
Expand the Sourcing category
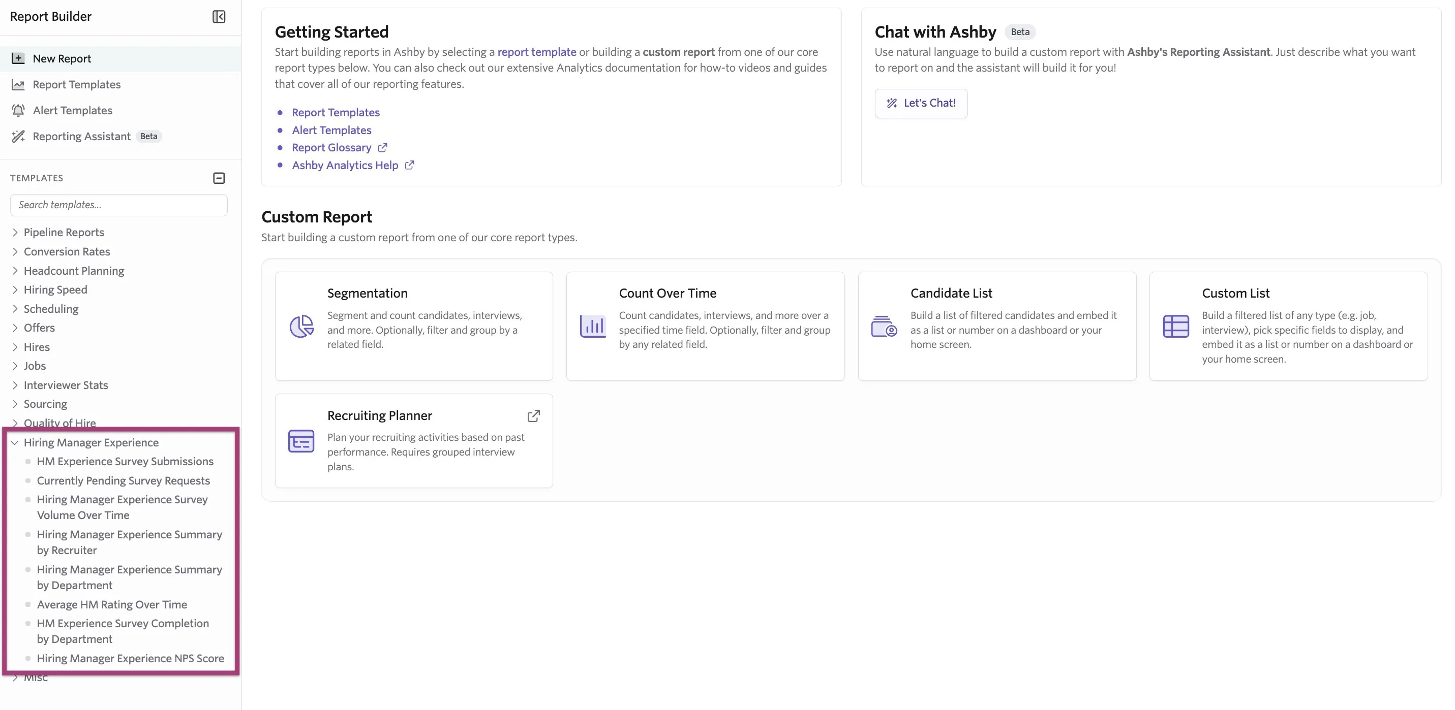(15, 404)
